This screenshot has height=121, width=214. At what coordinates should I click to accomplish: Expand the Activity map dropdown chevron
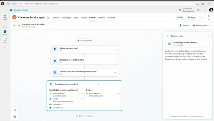click(x=210, y=25)
